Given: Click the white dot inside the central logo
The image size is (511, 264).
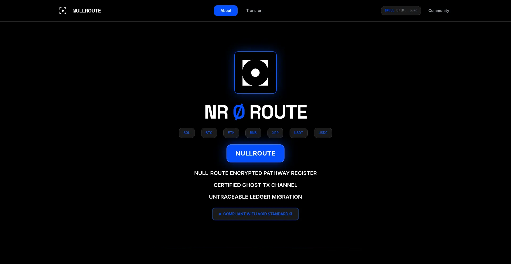Looking at the screenshot, I should [x=255, y=73].
